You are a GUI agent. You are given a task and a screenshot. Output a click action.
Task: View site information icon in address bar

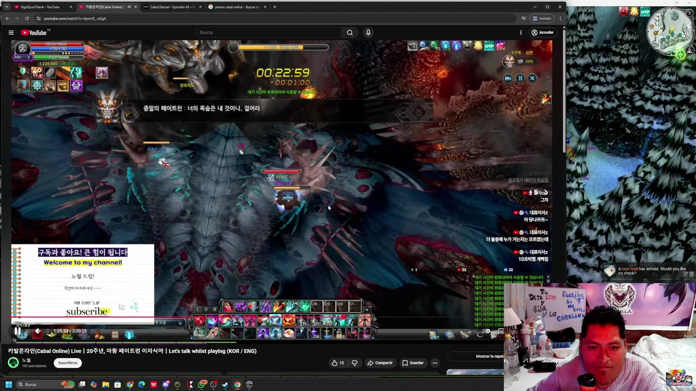38,18
